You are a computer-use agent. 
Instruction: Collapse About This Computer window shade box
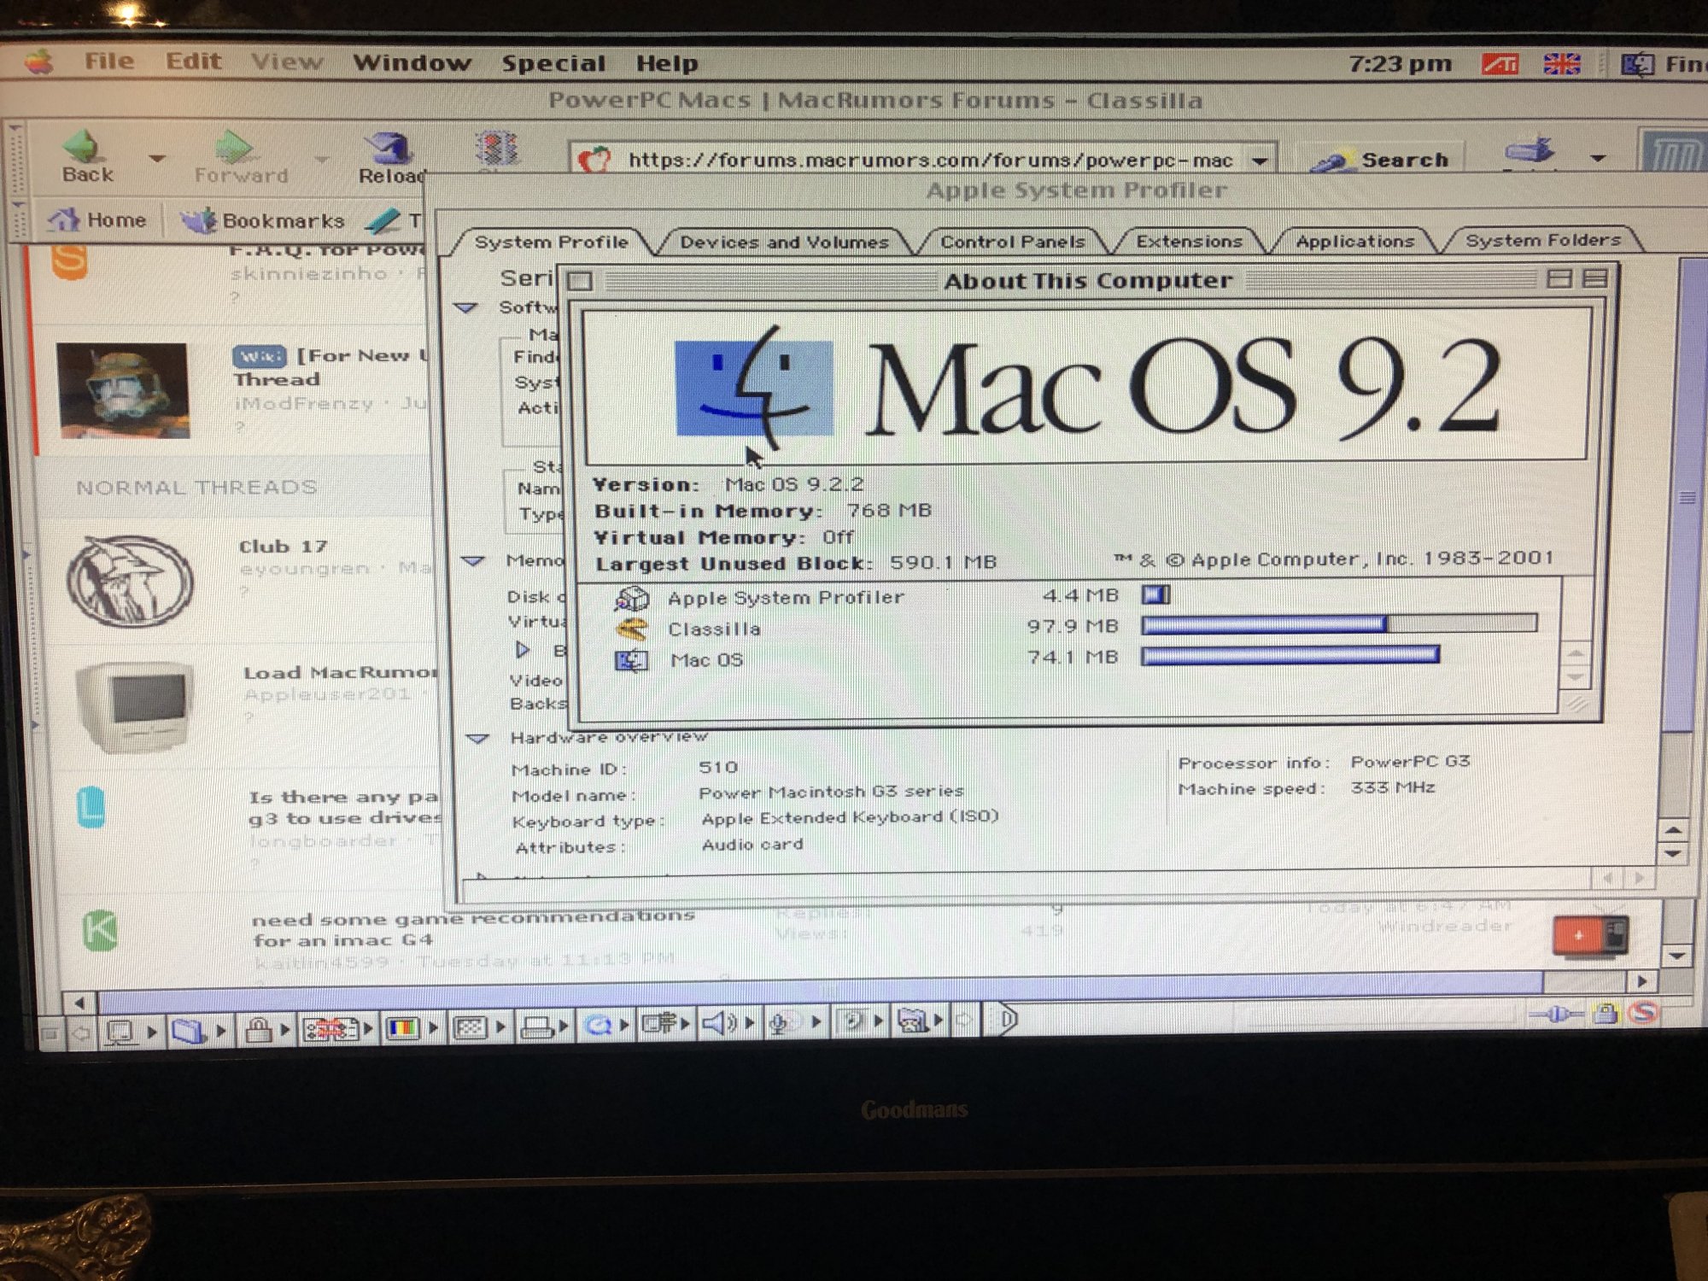(x=1594, y=278)
